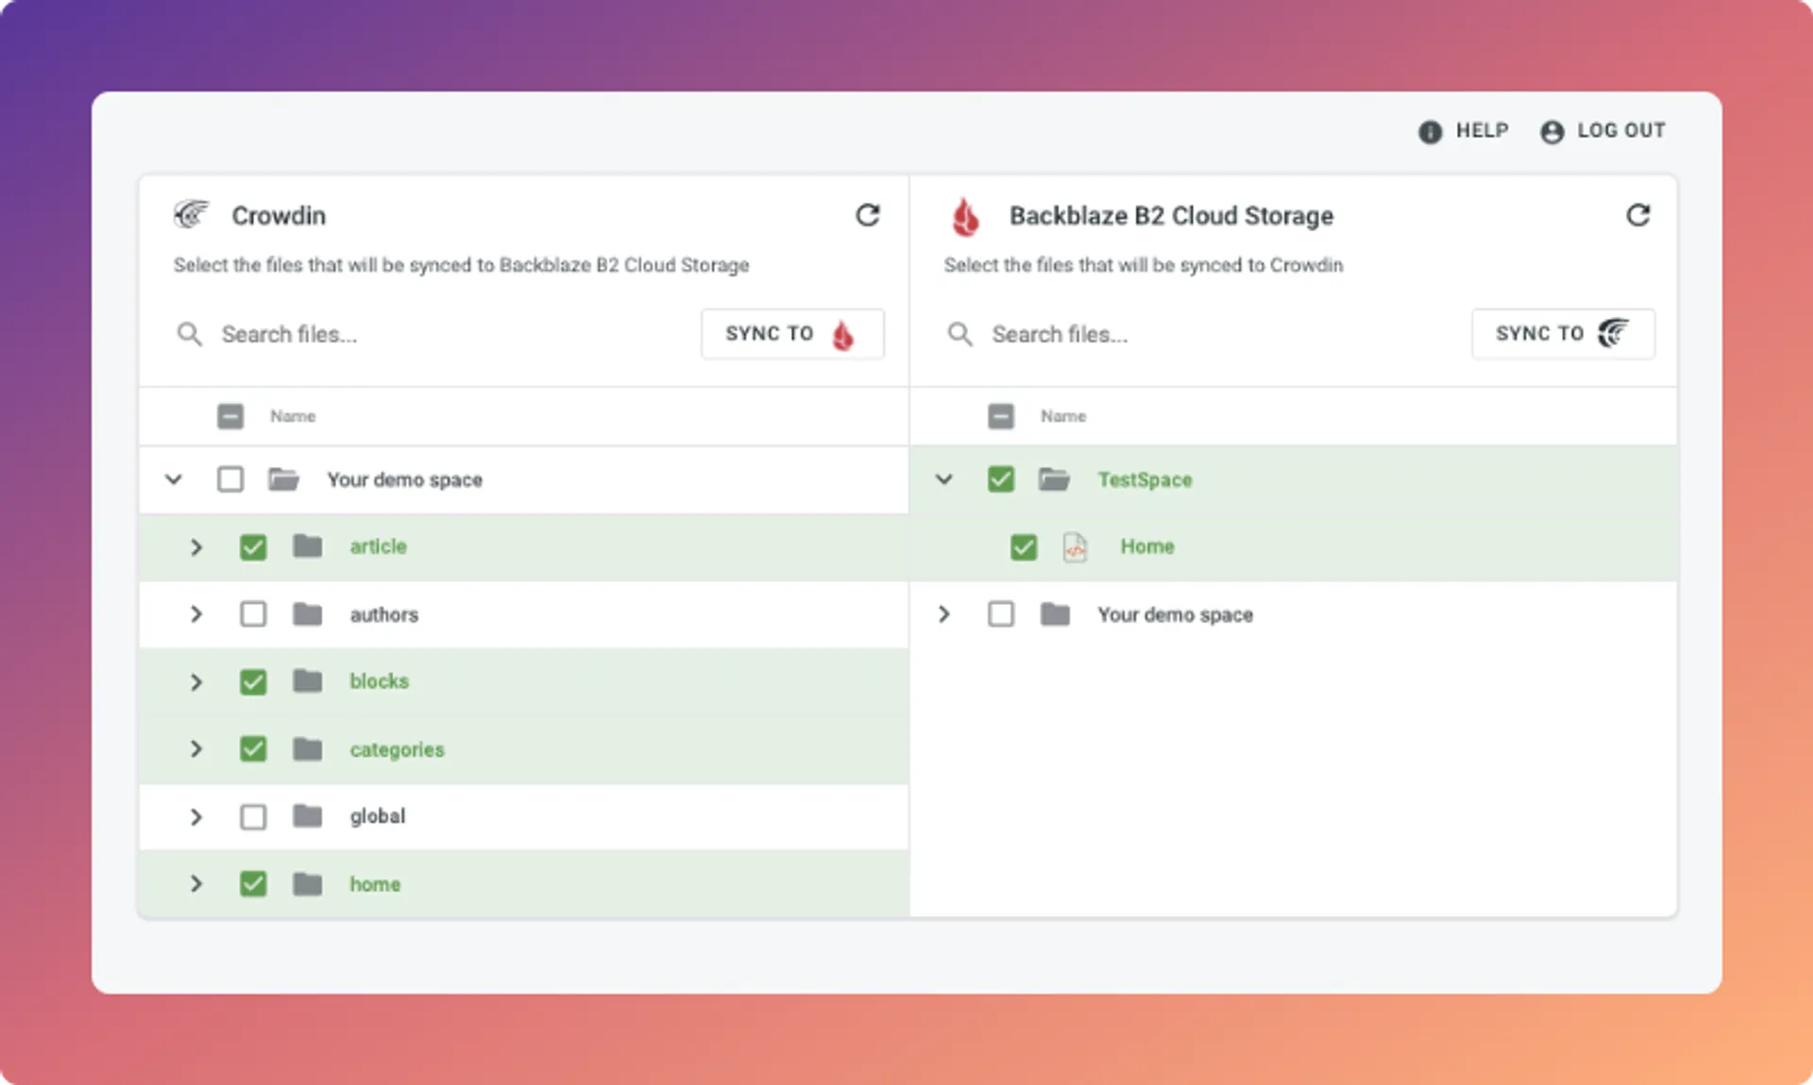Check Backblaze Your demo space checkbox
1813x1085 pixels.
coord(1001,614)
